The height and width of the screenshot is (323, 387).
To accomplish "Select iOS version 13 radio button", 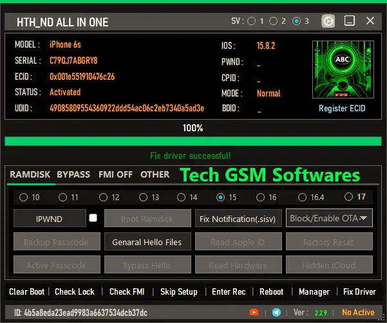I will [143, 198].
